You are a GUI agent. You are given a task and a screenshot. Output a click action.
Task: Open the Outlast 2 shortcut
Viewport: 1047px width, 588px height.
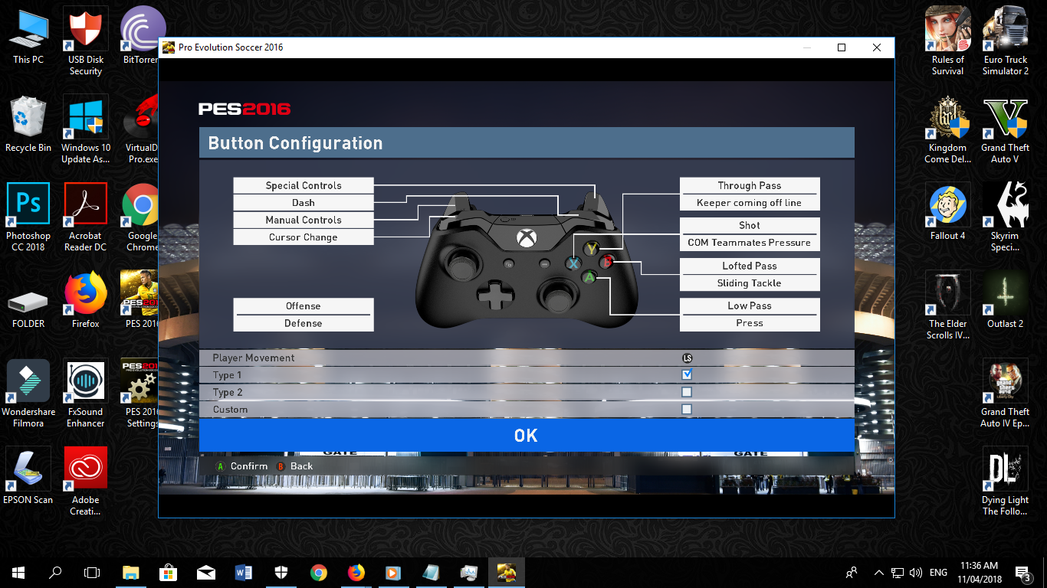point(1006,299)
